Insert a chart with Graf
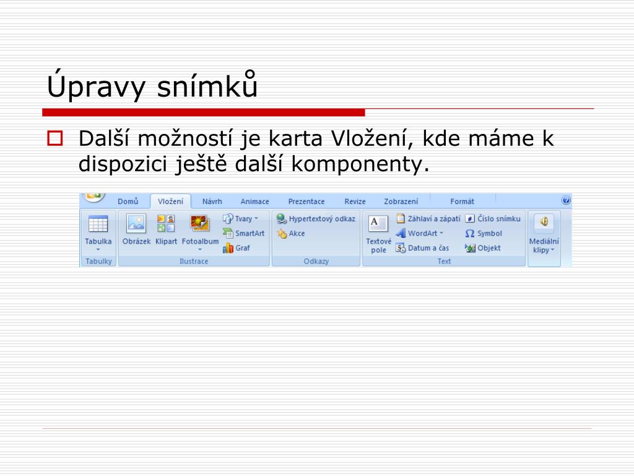This screenshot has height=476, width=634. [237, 248]
